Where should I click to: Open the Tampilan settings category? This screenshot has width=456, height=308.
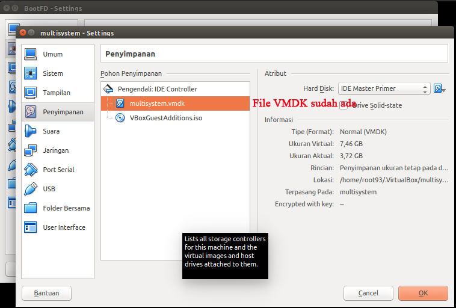coord(58,93)
